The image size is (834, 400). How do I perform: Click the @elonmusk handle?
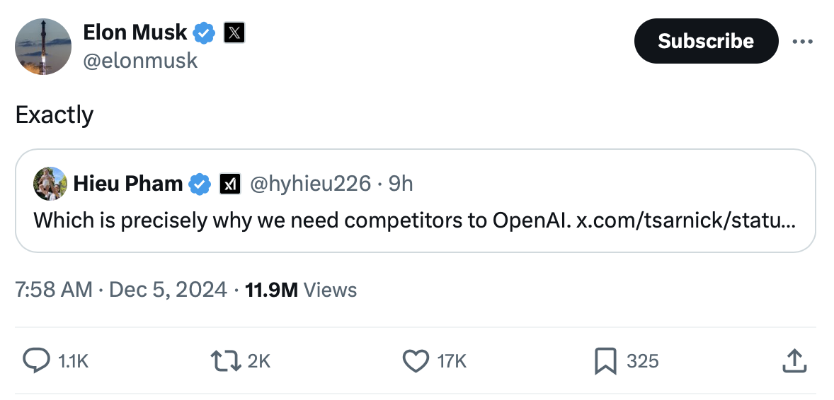tap(140, 61)
